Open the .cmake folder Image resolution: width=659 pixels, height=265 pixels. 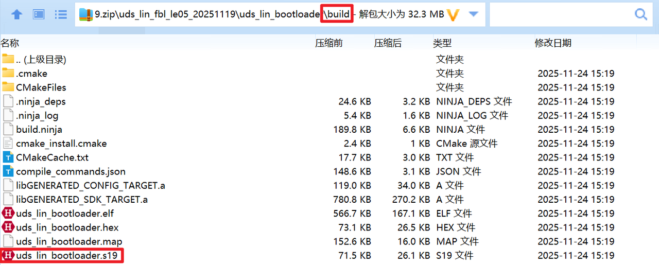31,74
